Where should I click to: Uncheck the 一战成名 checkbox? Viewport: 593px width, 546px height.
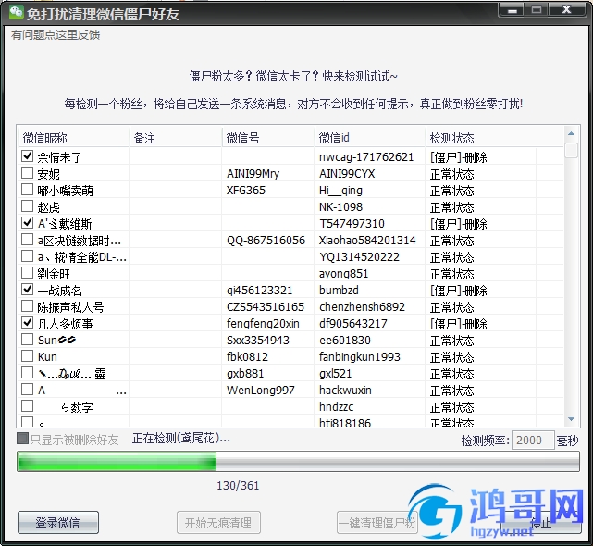27,289
